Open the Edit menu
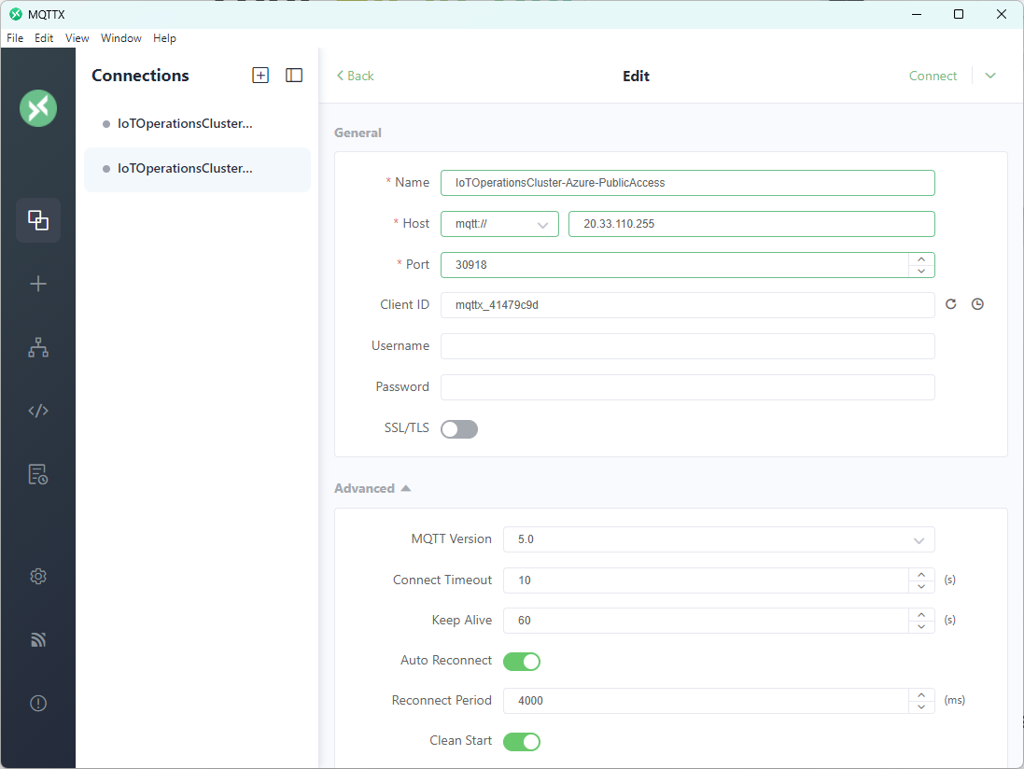Viewport: 1024px width, 769px height. pyautogui.click(x=44, y=38)
